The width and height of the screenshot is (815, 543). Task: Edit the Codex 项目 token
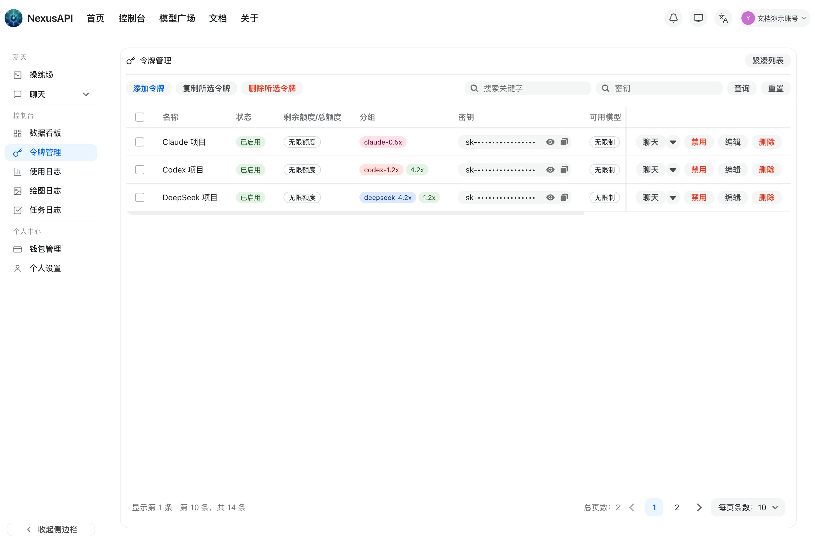tap(733, 170)
